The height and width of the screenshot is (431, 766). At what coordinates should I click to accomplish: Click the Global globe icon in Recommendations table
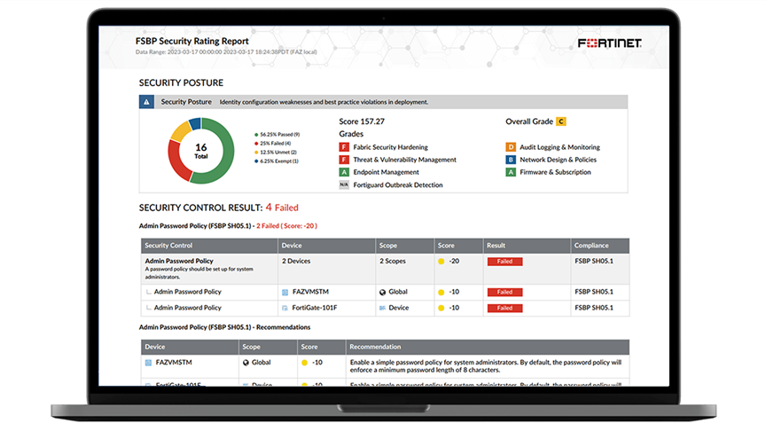[246, 363]
